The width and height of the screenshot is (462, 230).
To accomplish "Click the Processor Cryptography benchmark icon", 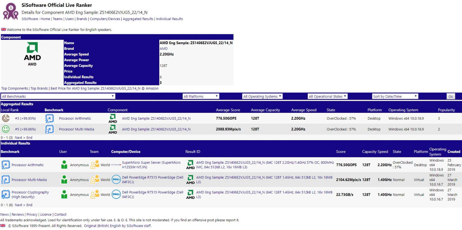I will [5, 195].
